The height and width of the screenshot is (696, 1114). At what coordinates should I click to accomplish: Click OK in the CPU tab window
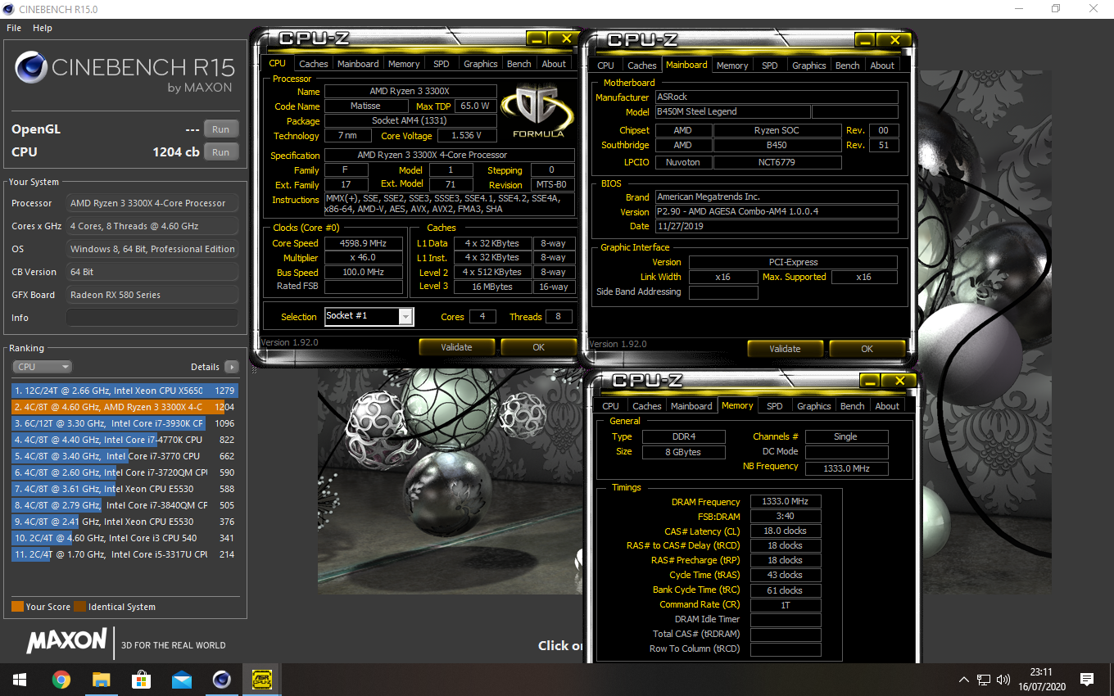(x=538, y=347)
